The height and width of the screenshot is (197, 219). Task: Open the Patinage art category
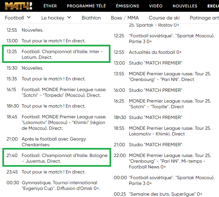pyautogui.click(x=204, y=18)
